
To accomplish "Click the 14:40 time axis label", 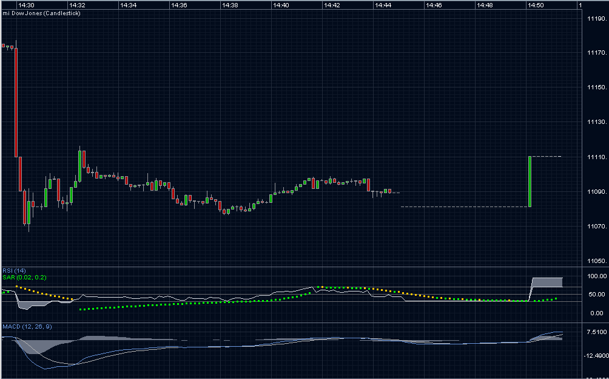I will [281, 5].
